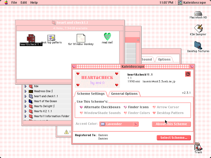Image resolution: width=211 pixels, height=158 pixels.
Task: Open the Edit menu
Action: 24,3
